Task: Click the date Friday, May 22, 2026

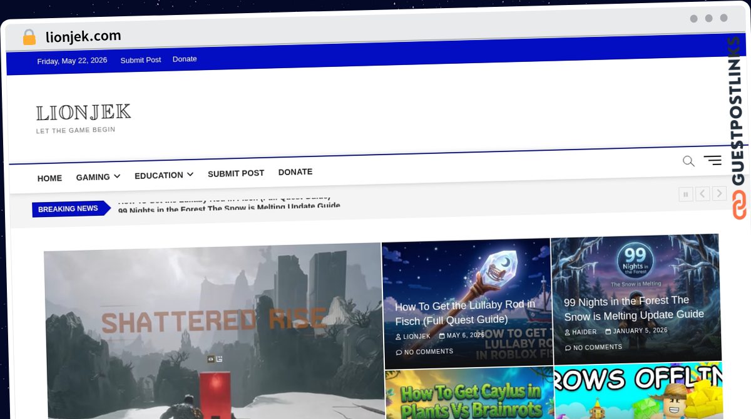Action: tap(72, 61)
